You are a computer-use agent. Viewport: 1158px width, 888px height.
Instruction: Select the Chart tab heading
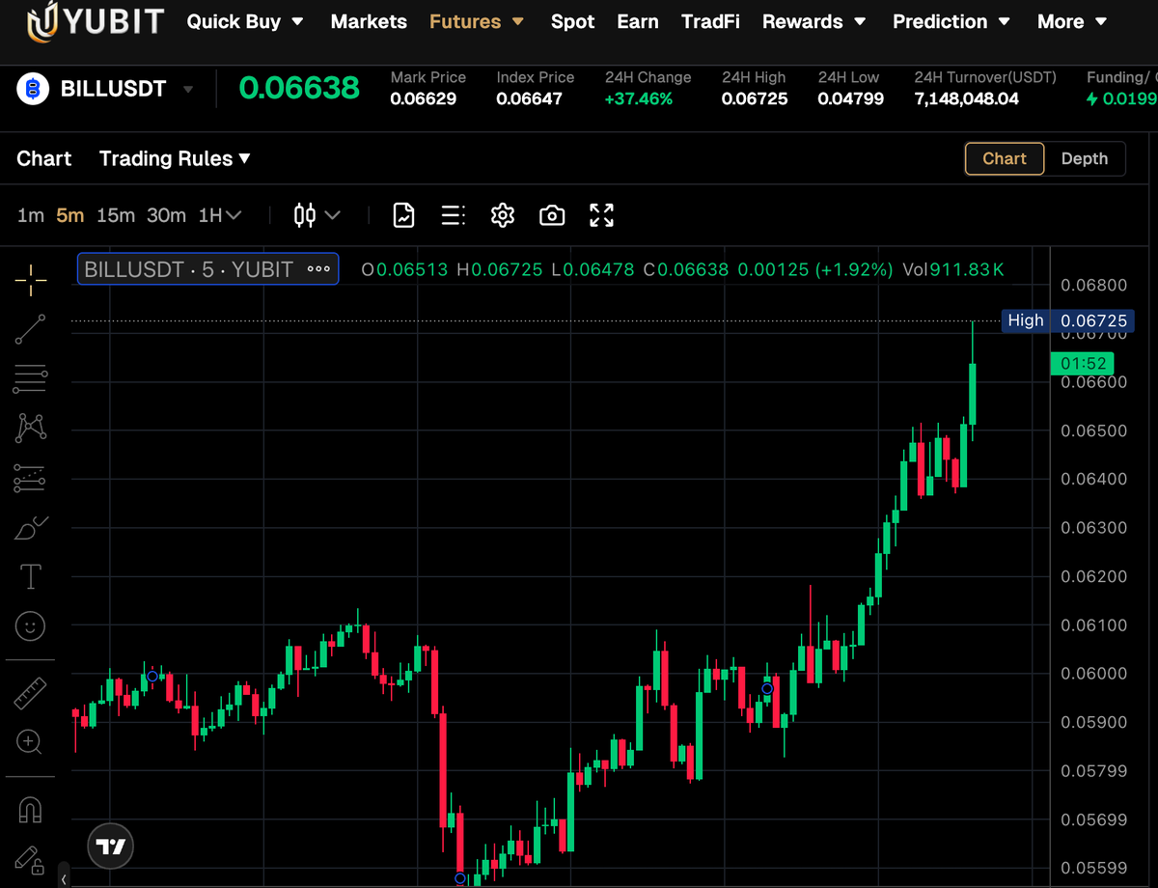44,158
